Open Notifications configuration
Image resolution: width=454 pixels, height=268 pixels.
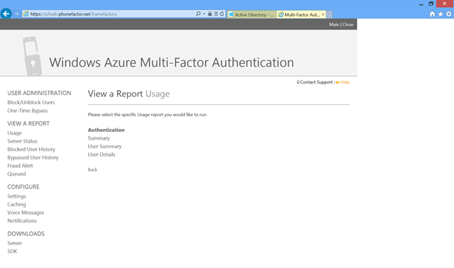coord(22,220)
